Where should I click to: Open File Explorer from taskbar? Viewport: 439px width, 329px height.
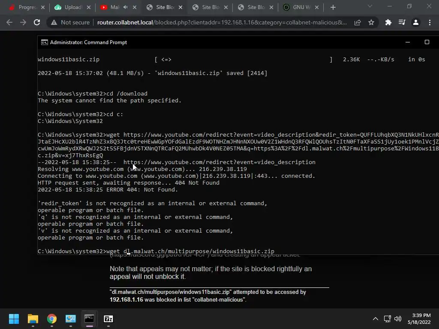point(33,319)
